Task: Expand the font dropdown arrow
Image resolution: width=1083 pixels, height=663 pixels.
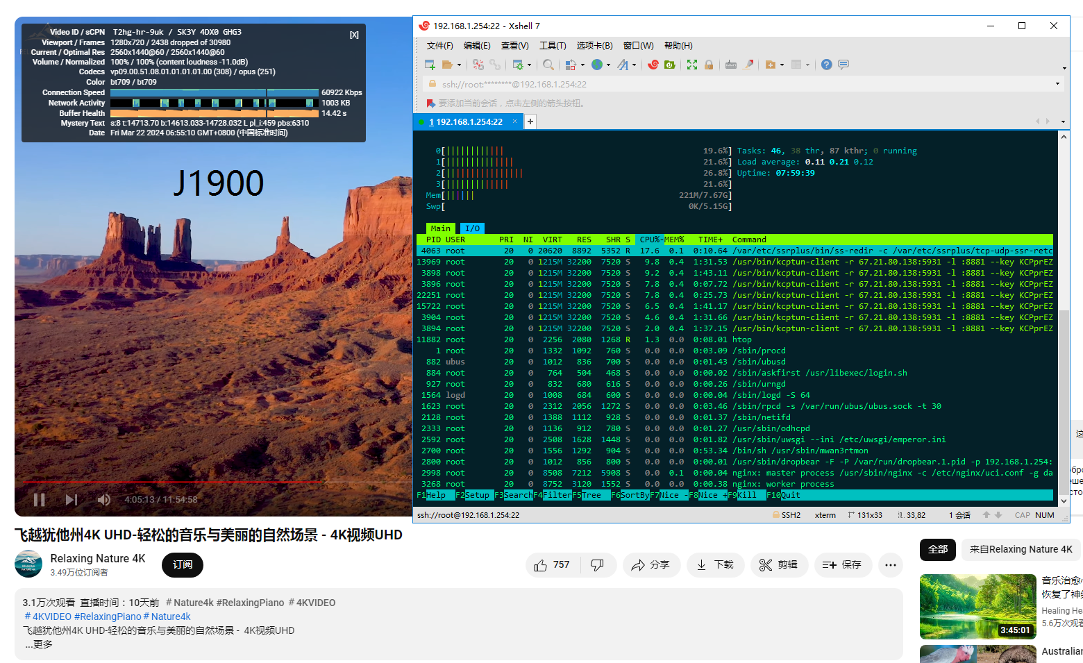Action: tap(634, 65)
